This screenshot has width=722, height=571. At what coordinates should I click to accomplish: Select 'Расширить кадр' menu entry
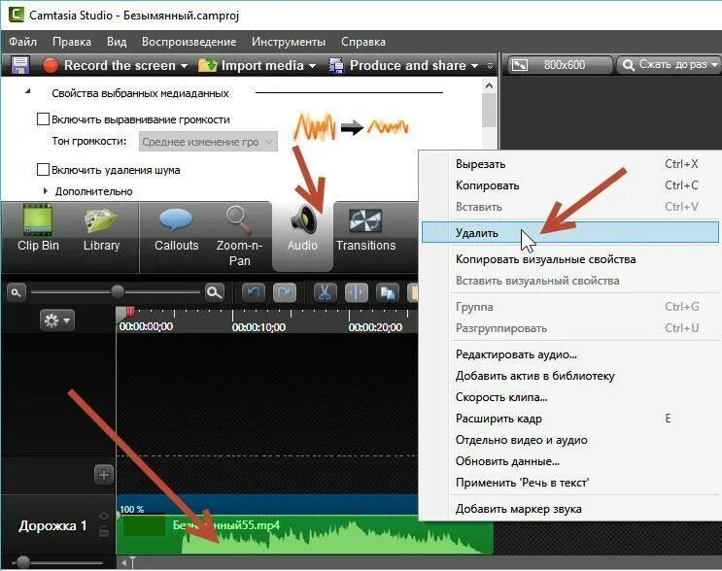click(570, 419)
